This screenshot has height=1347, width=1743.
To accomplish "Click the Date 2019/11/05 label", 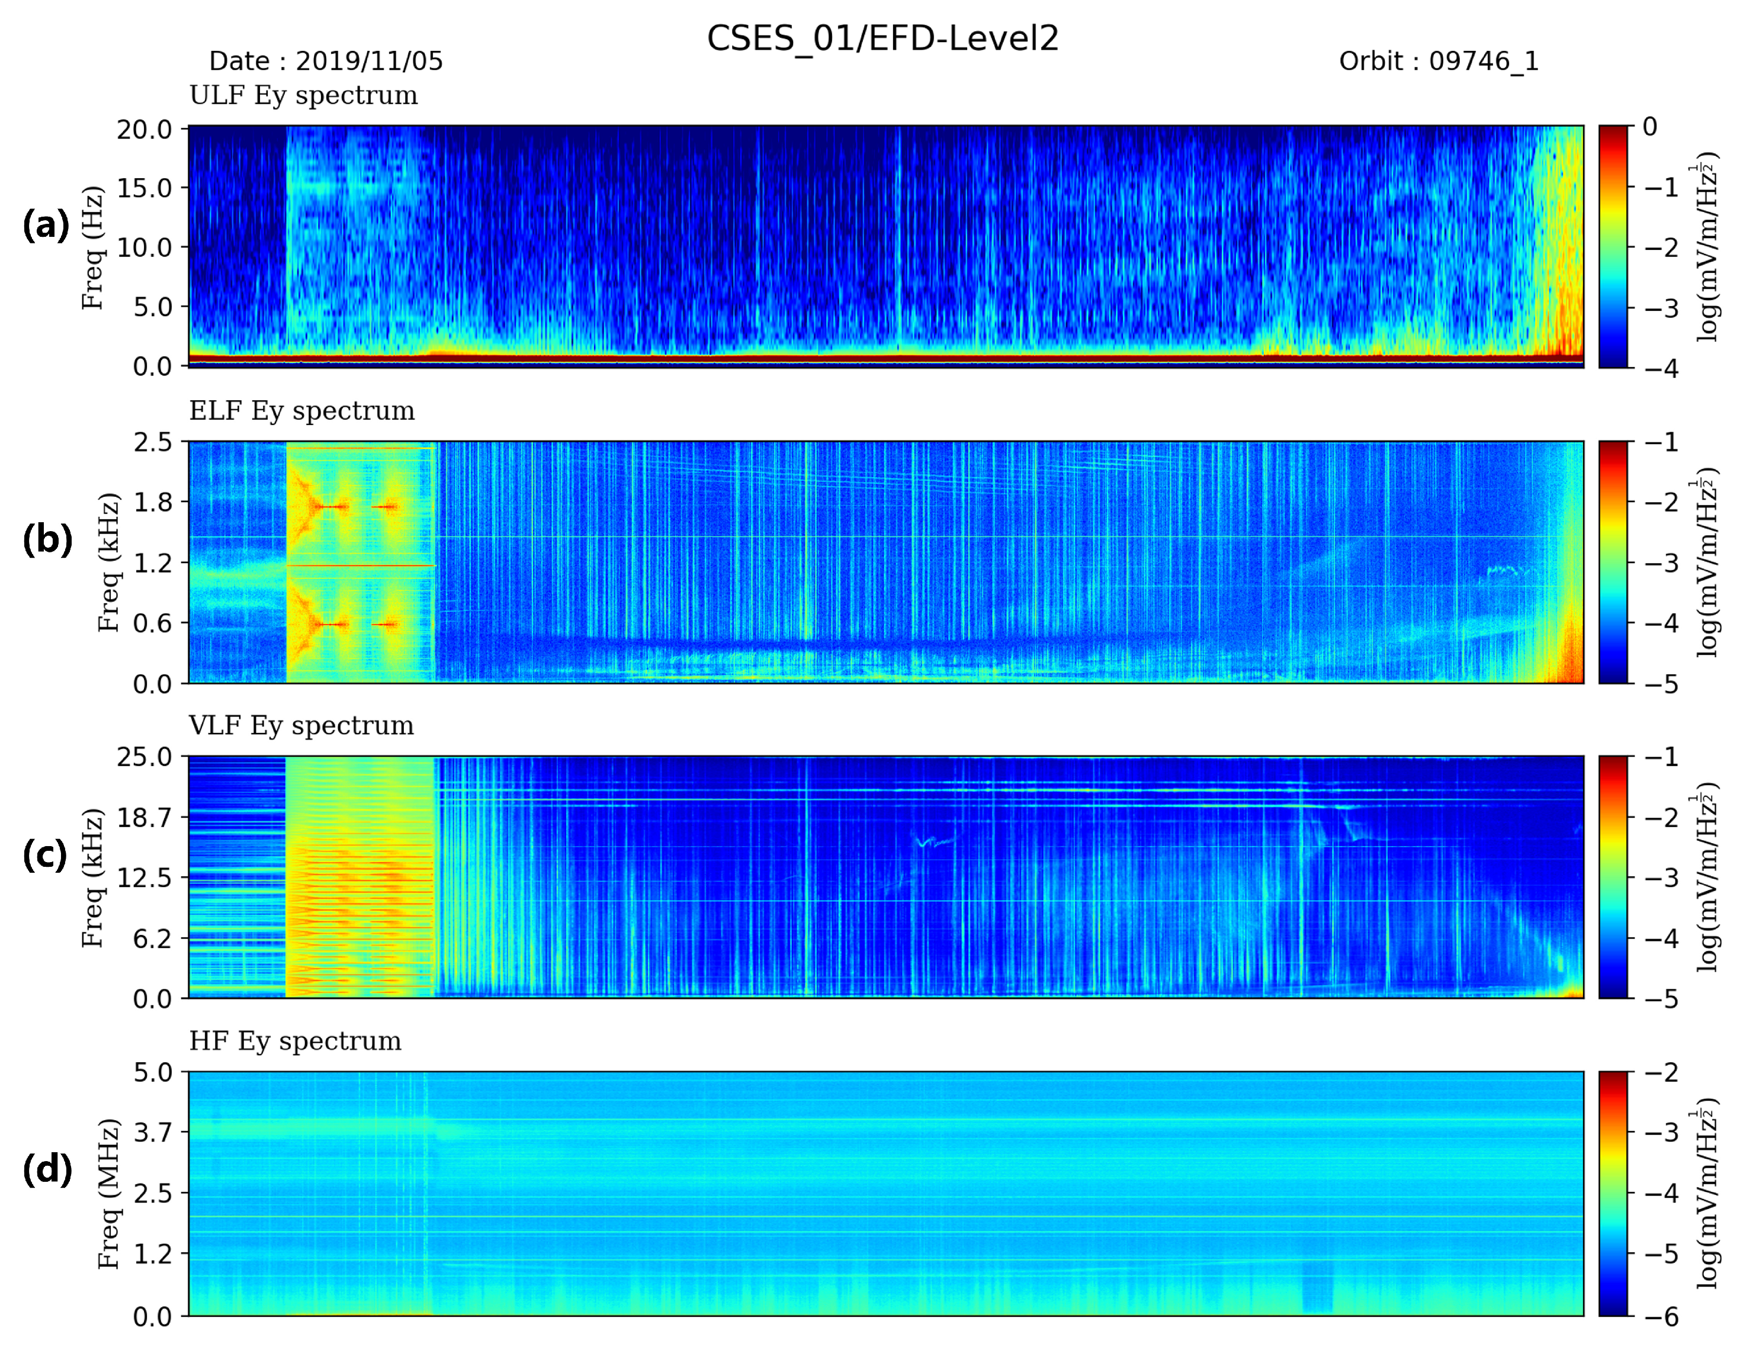I will (x=326, y=62).
